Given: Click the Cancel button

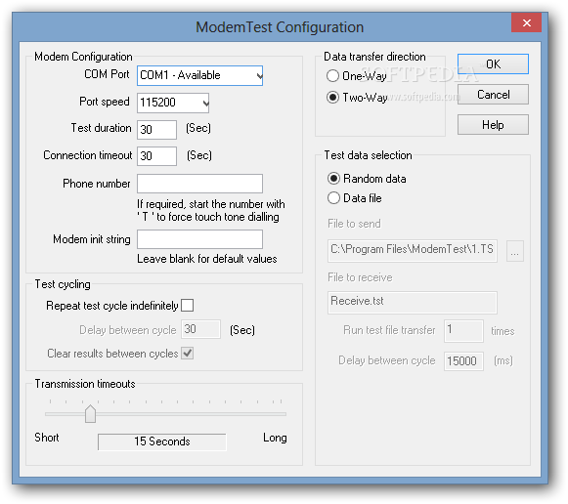Looking at the screenshot, I should pos(493,95).
